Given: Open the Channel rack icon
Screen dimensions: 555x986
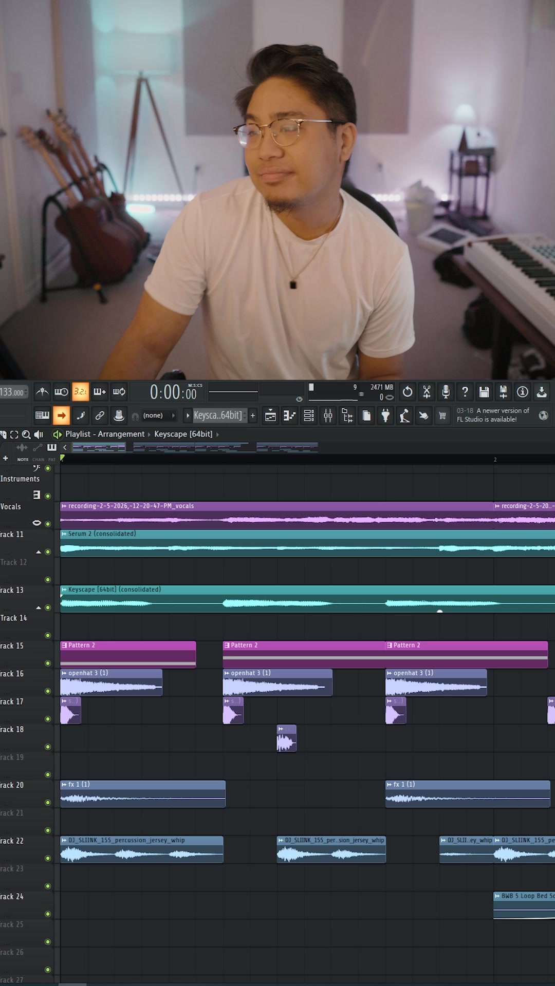Looking at the screenshot, I should tap(309, 416).
